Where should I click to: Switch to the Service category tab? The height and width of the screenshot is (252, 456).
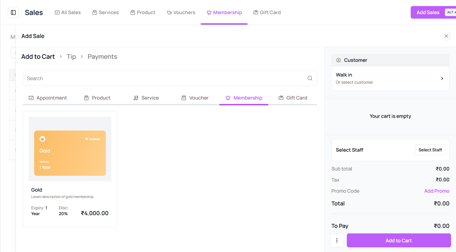146,98
